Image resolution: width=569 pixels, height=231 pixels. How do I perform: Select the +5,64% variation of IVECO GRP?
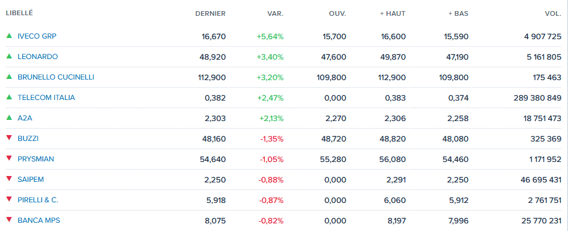pos(270,37)
